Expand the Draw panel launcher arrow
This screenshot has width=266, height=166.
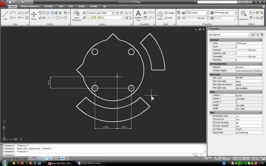click(x=28, y=25)
